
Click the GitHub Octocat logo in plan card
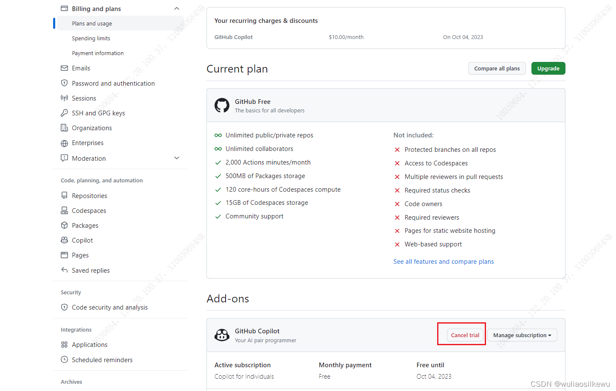point(222,105)
